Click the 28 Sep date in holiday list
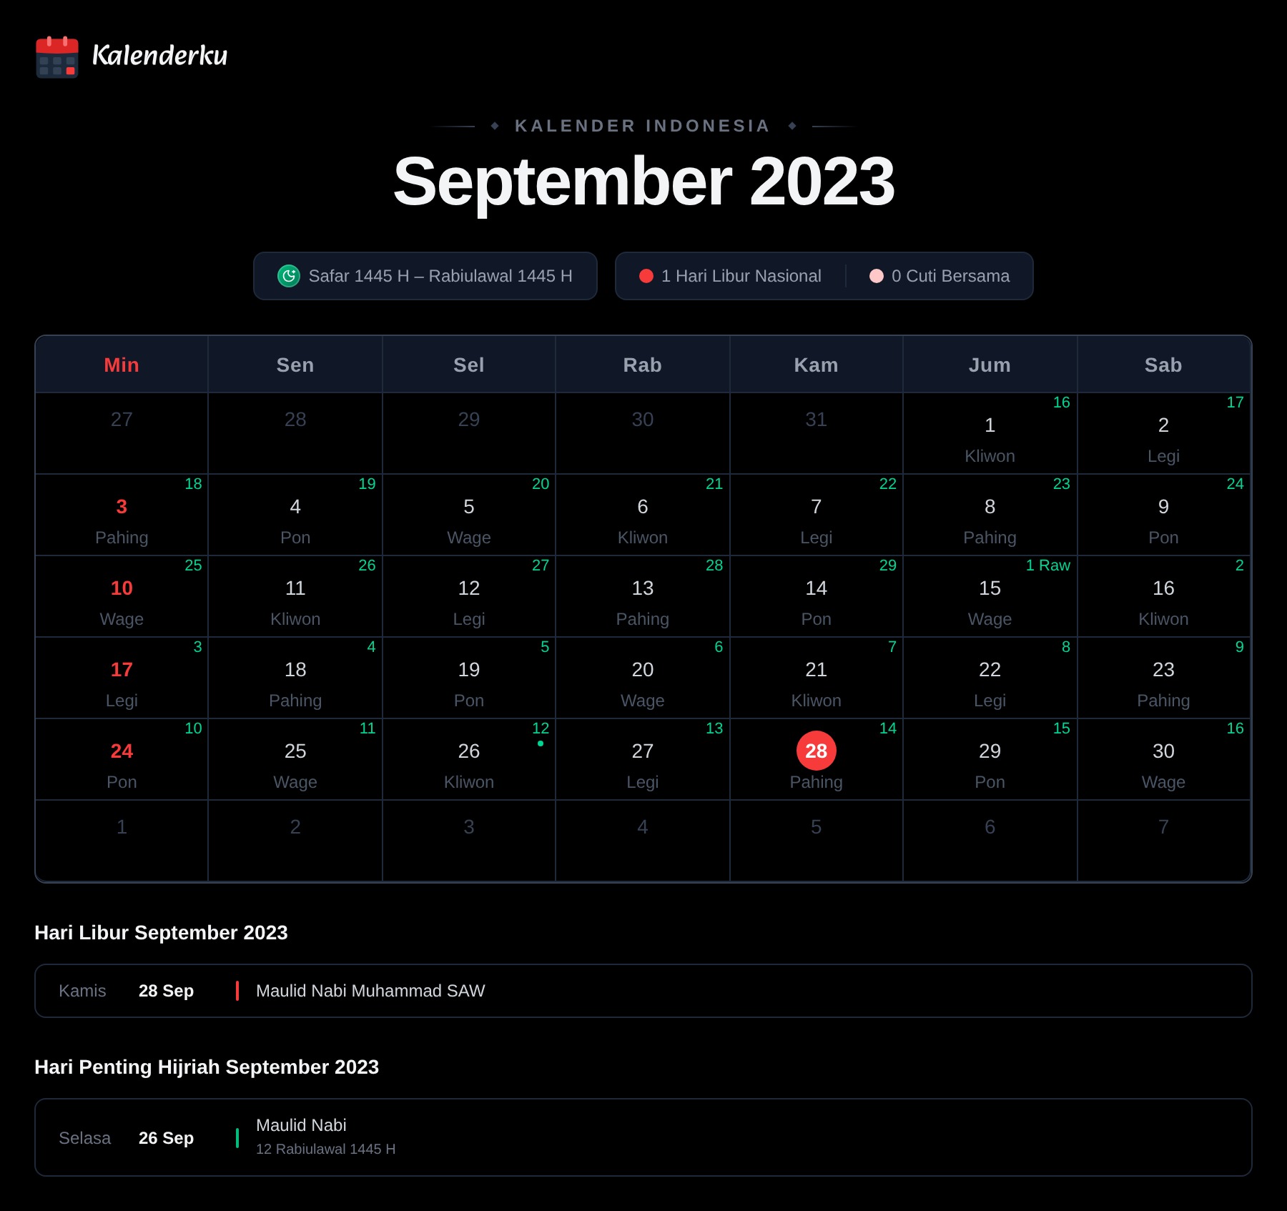 pos(166,991)
